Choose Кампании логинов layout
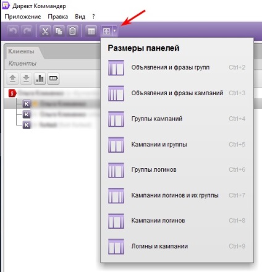Viewport: 262px width, 272px height. [x=177, y=221]
